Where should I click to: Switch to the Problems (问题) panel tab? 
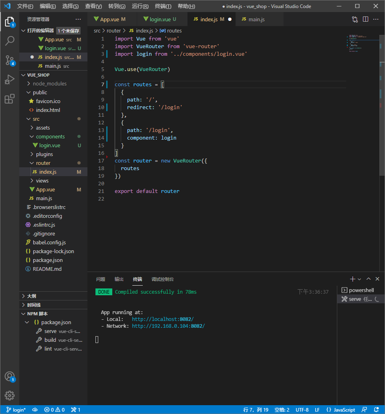click(101, 279)
